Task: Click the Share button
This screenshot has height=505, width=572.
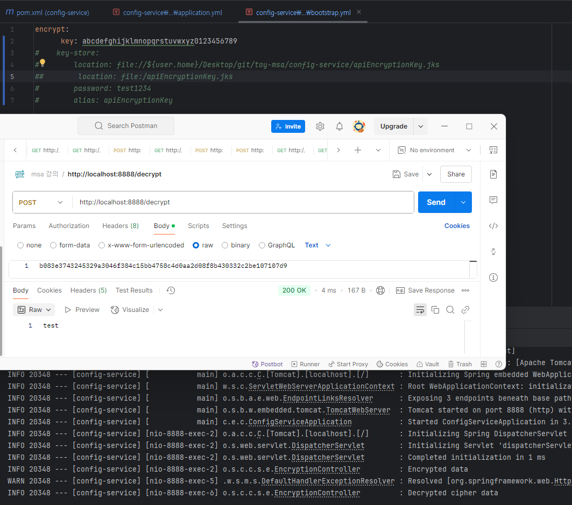Action: 456,174
